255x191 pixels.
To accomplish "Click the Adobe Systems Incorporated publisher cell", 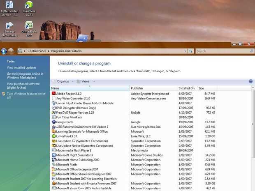I will [x=150, y=94].
